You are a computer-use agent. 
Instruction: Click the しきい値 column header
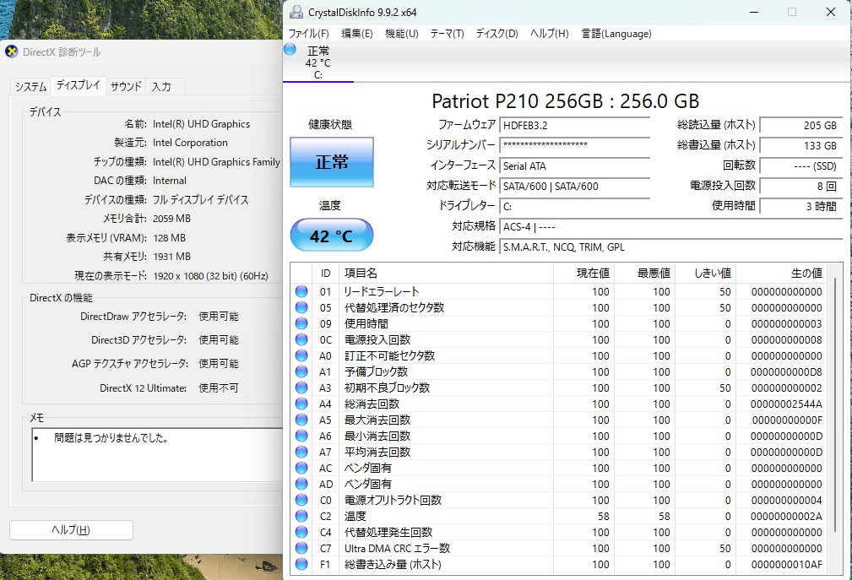(x=705, y=274)
